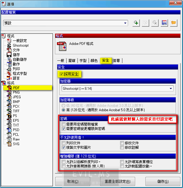Viewport: 183px width, 188px height.
Task: Select the 程式字型 font icon in tree
Action: point(9,74)
